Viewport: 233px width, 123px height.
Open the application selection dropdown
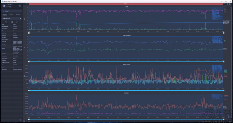tap(12, 19)
